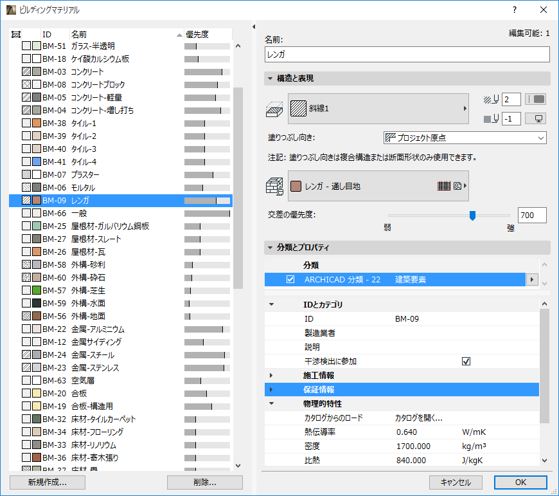Collapse the 物理的特性 group

pos(271,403)
